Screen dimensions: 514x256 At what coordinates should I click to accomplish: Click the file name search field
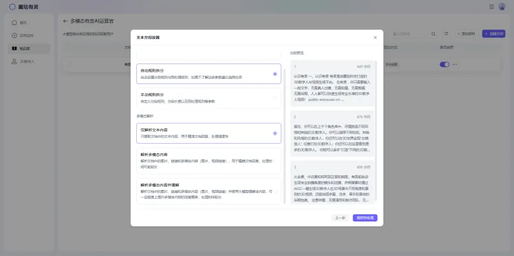click(411, 34)
